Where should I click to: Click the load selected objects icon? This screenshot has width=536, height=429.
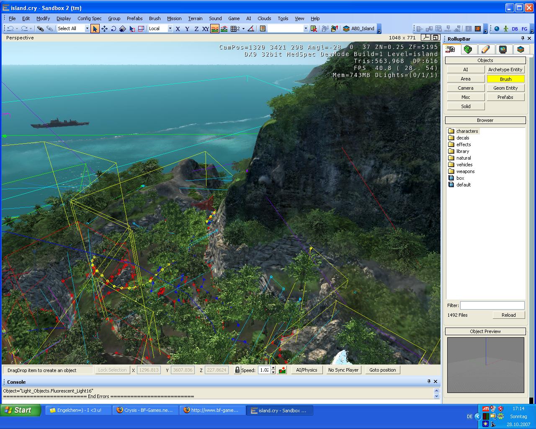click(x=334, y=28)
